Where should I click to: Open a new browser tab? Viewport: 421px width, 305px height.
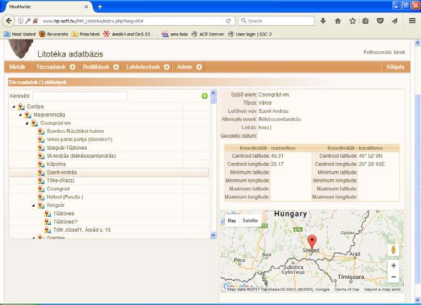[100, 7]
